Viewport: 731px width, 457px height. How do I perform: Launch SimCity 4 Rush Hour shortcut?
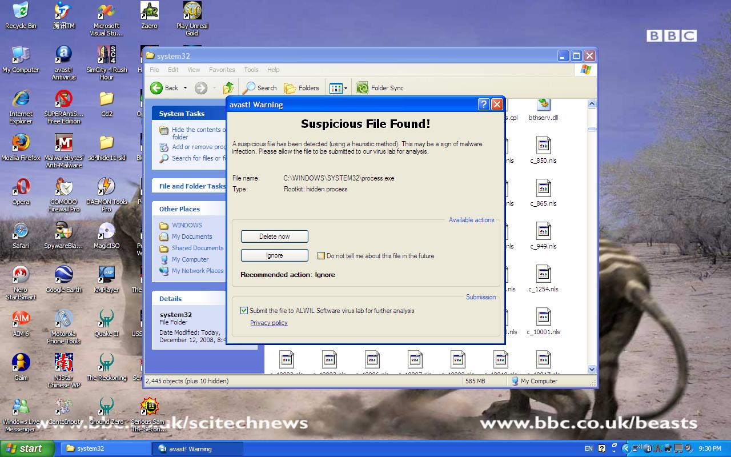pos(106,63)
